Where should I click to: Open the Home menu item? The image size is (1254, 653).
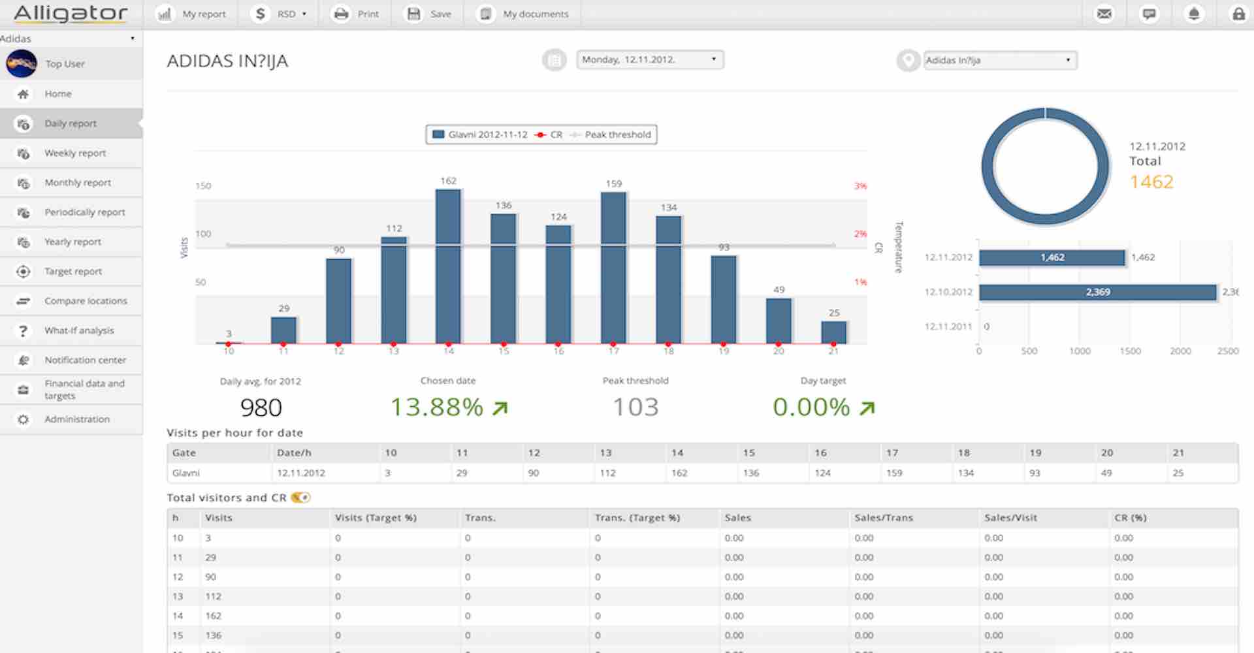[x=71, y=94]
